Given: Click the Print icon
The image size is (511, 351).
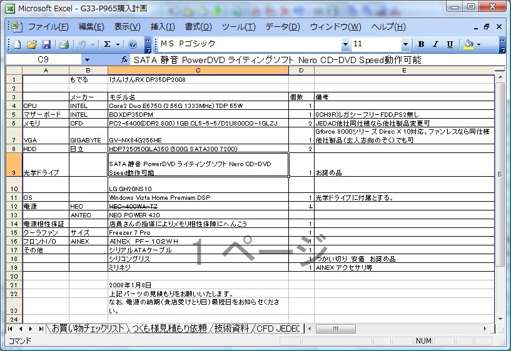Looking at the screenshot, I should click(64, 44).
